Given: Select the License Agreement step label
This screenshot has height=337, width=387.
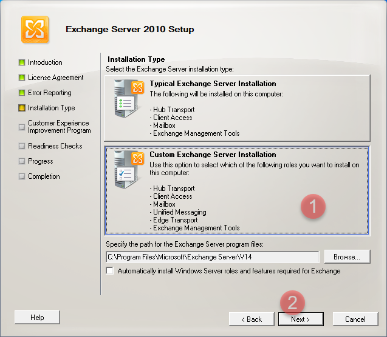Looking at the screenshot, I should [56, 78].
